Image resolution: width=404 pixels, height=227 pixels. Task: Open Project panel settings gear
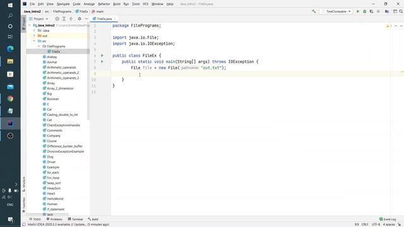80,19
